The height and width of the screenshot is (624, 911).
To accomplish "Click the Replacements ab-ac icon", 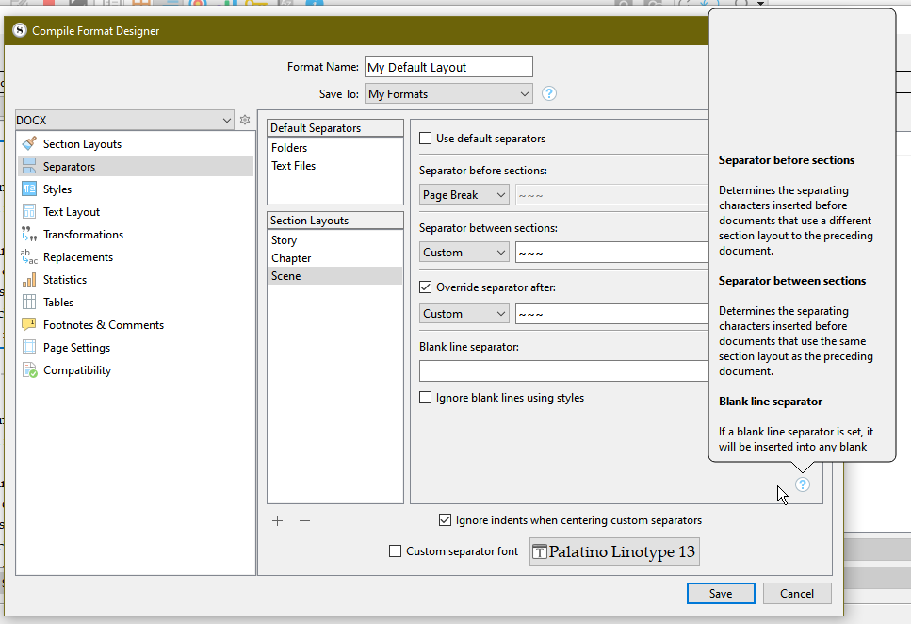I will pos(29,256).
